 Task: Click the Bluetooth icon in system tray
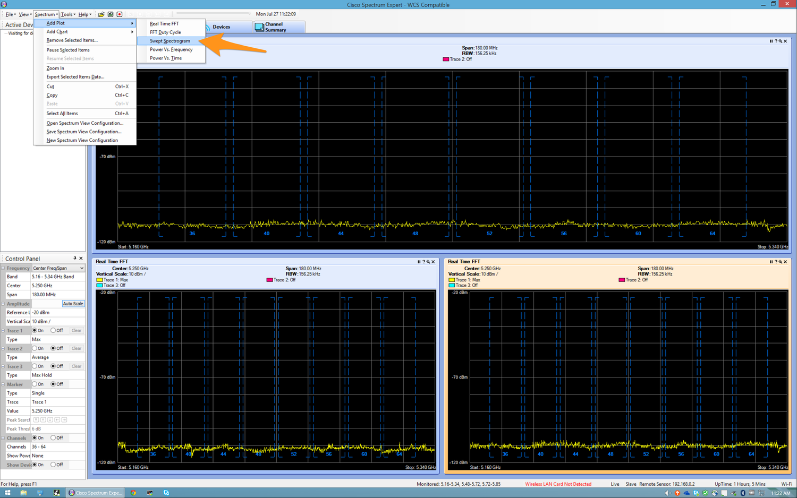coord(742,493)
